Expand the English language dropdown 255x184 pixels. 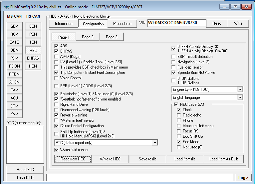[240, 97]
